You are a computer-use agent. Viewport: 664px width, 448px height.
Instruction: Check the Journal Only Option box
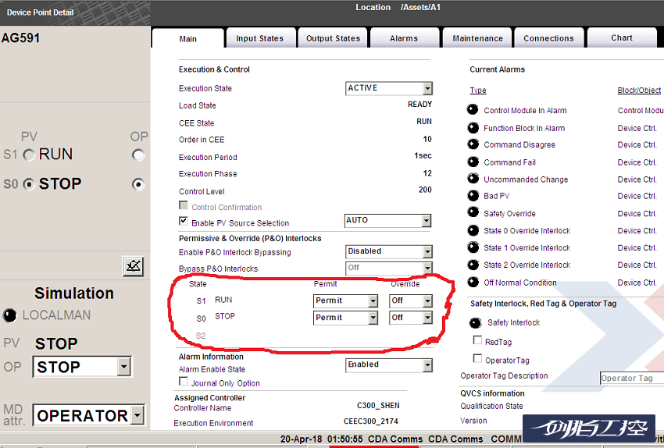(184, 382)
